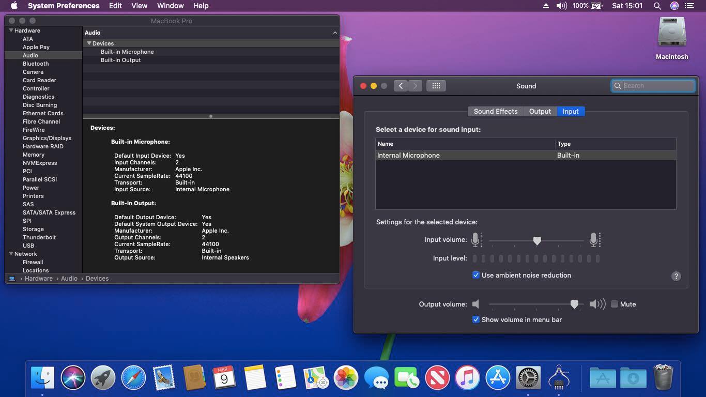Click the Input volume slider knob
The image size is (706, 397).
coord(537,240)
